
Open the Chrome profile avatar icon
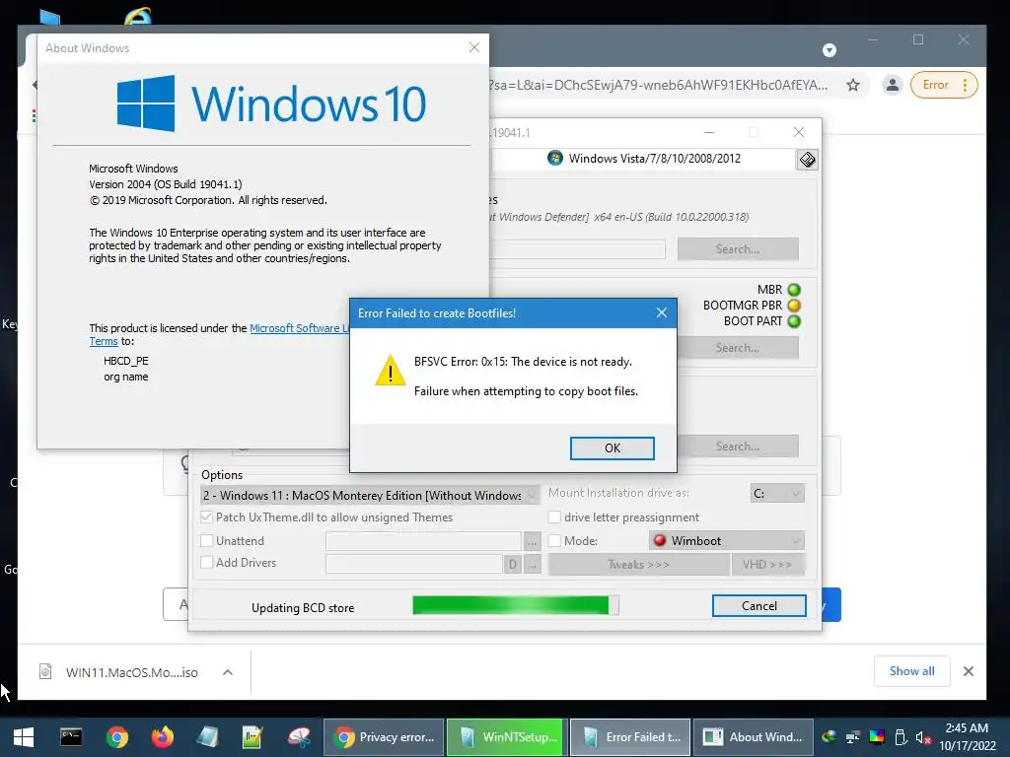tap(892, 85)
